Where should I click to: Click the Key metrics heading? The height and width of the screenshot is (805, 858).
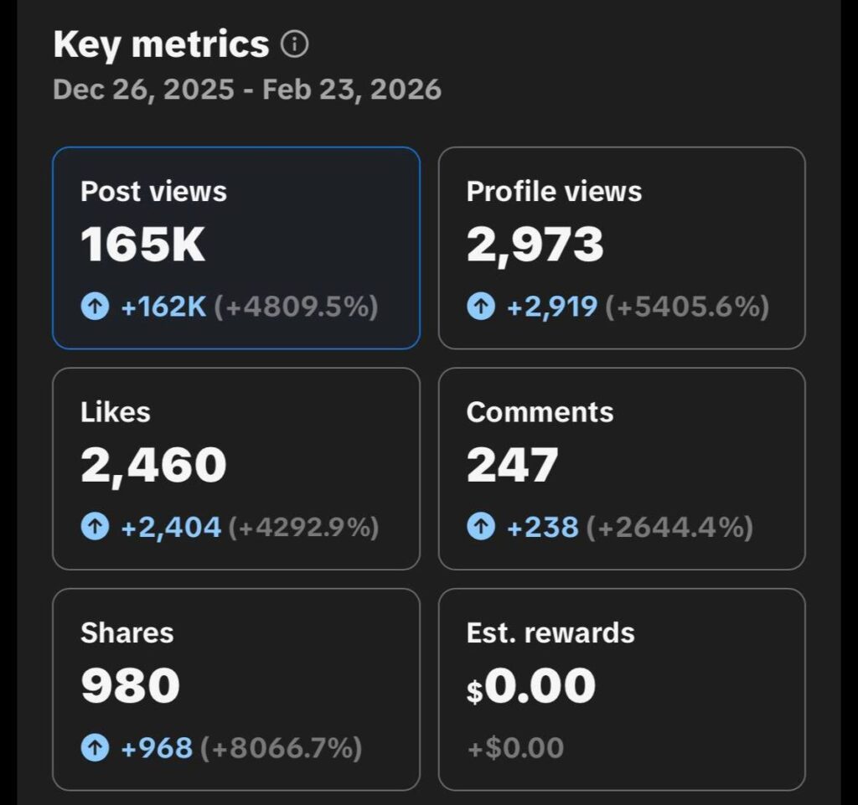tap(161, 44)
